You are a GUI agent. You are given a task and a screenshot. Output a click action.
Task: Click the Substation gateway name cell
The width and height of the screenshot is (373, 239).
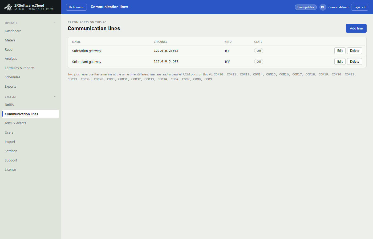[x=87, y=51]
